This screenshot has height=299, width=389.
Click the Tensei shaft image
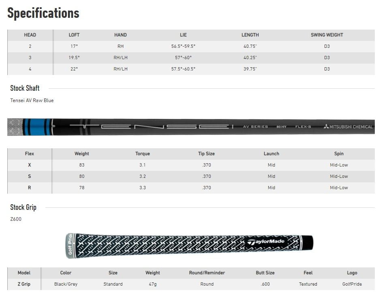(191, 127)
